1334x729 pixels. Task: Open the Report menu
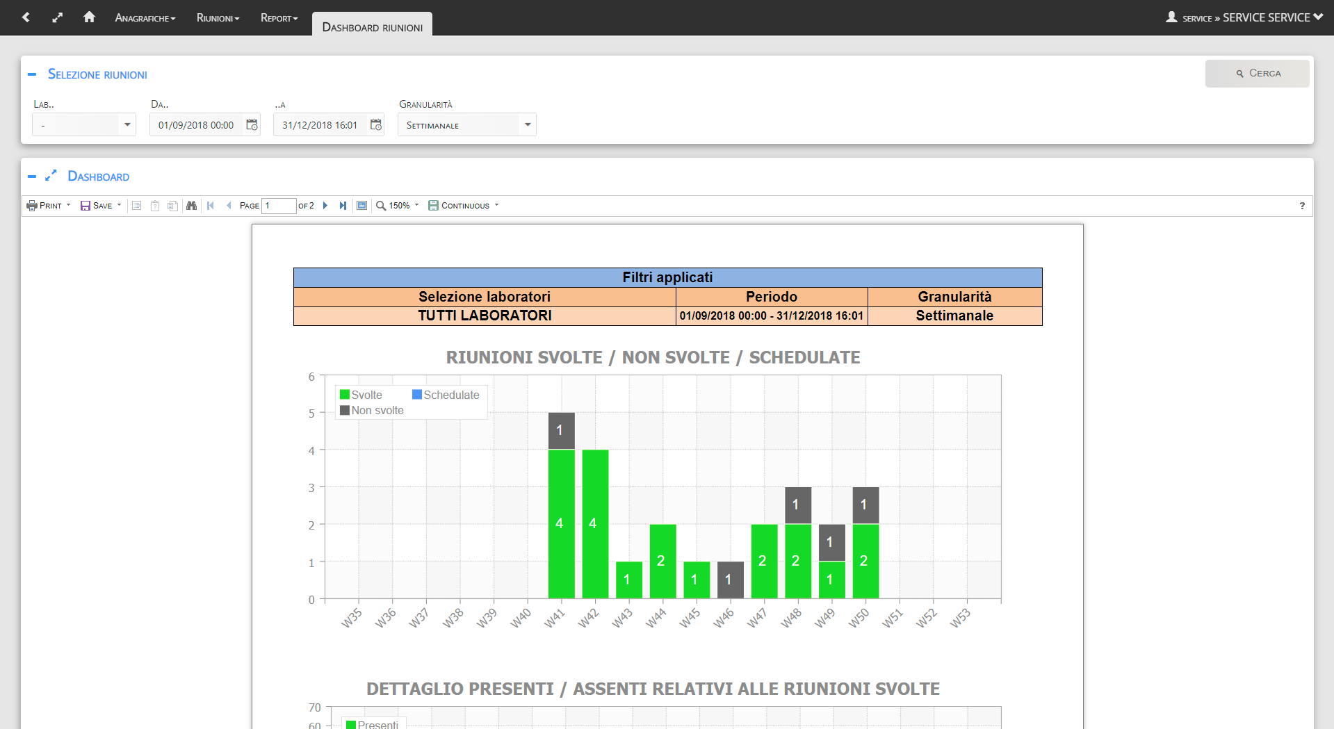click(x=279, y=18)
